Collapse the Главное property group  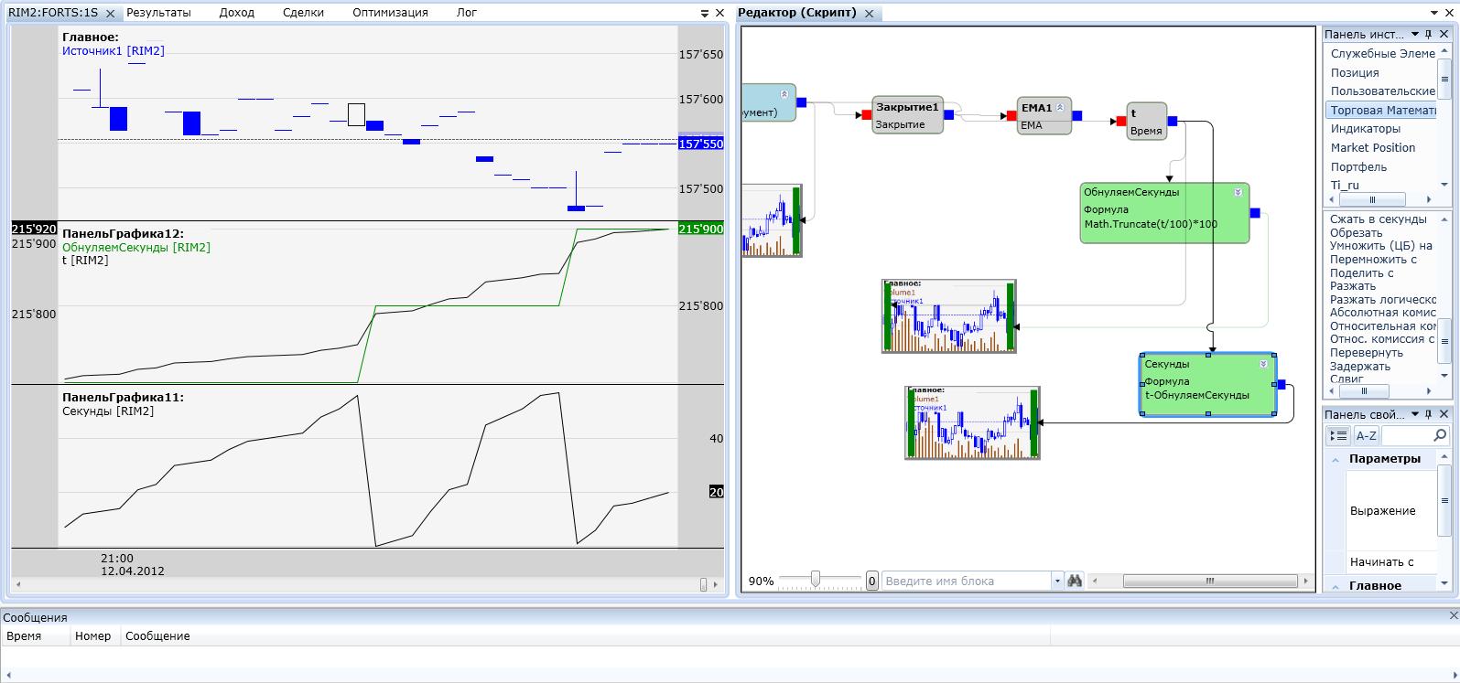(x=1336, y=586)
